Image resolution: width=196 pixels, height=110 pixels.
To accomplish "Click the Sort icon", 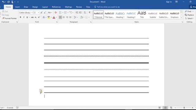I will pos(85,13).
